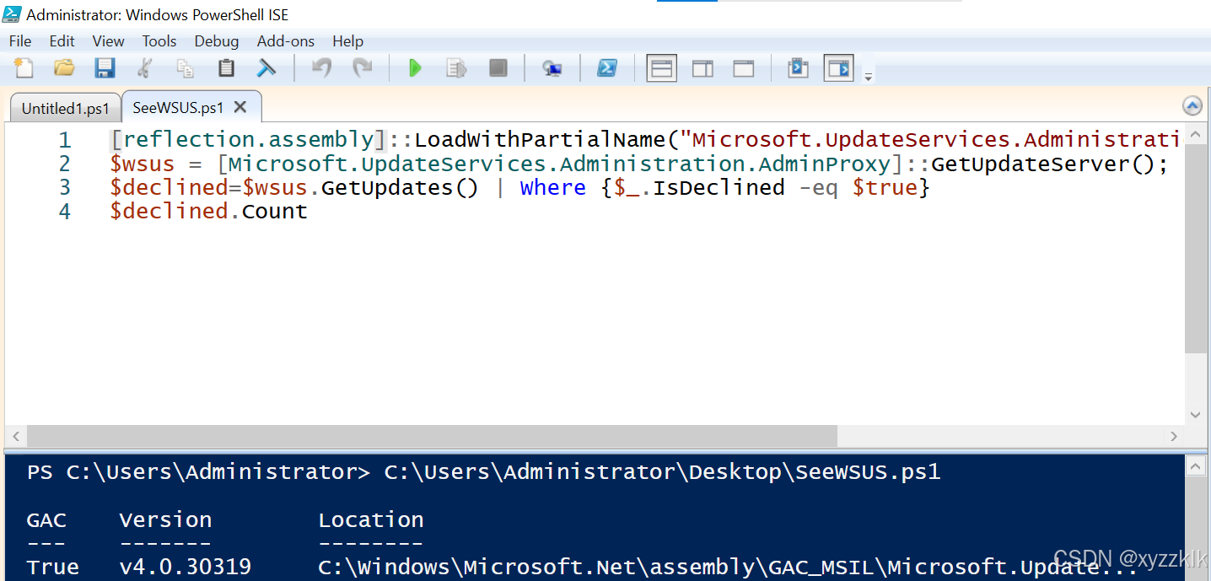Click the $declined.Count line
The height and width of the screenshot is (581, 1211).
[208, 211]
